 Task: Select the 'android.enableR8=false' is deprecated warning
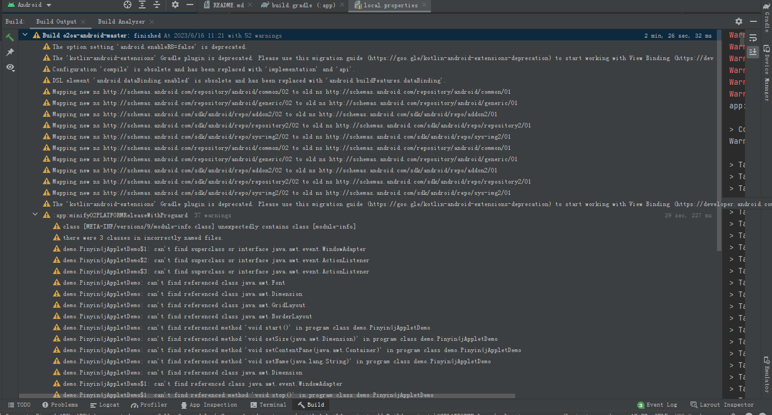click(145, 47)
